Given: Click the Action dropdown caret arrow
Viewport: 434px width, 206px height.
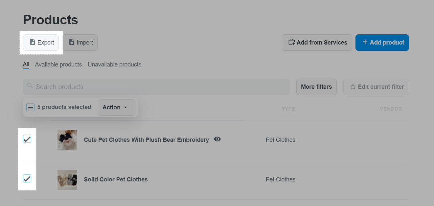Looking at the screenshot, I should pos(126,107).
